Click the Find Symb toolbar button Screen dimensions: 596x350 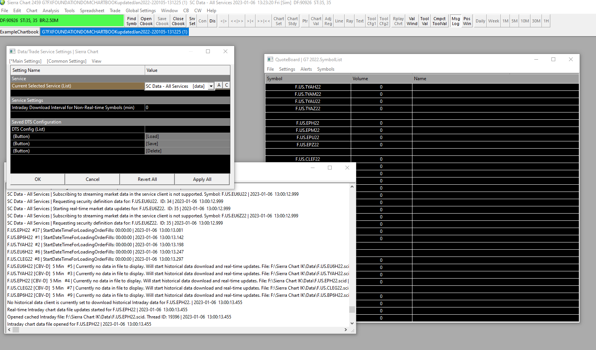click(x=131, y=21)
